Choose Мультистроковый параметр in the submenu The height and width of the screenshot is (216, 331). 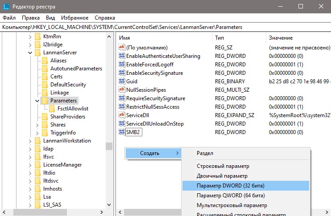click(246, 205)
